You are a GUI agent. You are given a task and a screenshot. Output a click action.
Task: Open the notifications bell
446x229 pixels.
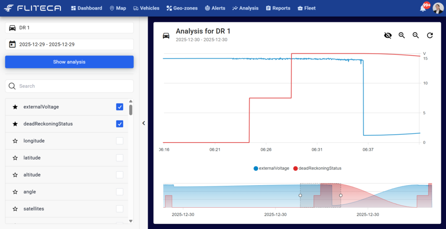pyautogui.click(x=422, y=8)
